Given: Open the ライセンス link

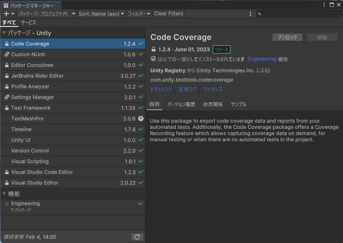Looking at the screenshot, I should [213, 89].
